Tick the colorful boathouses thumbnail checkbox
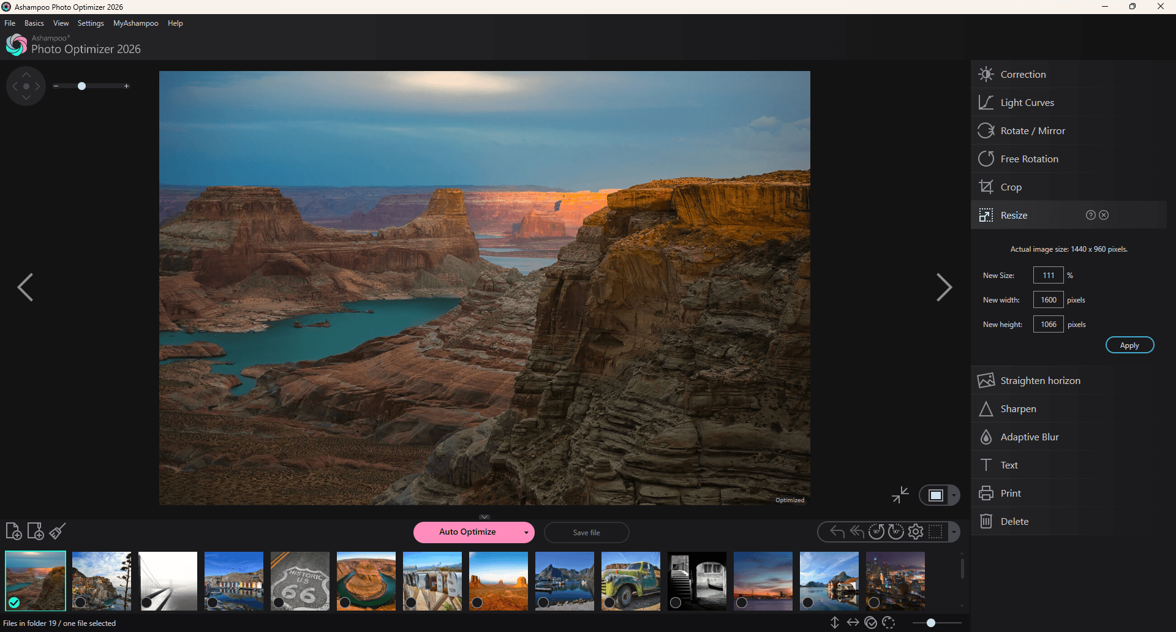The image size is (1176, 632). (x=213, y=603)
